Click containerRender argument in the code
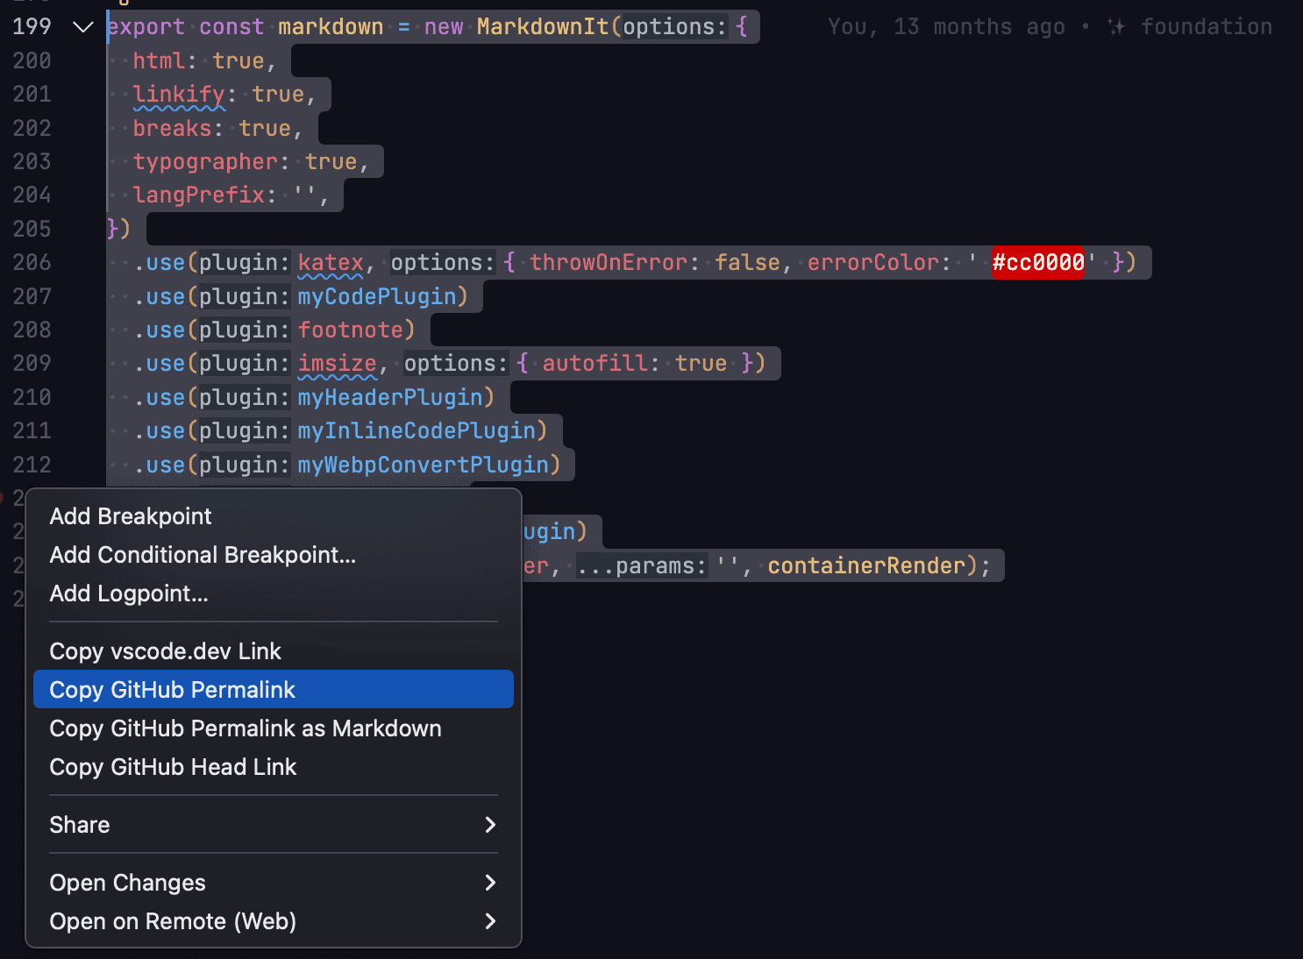This screenshot has width=1303, height=959. (x=866, y=565)
